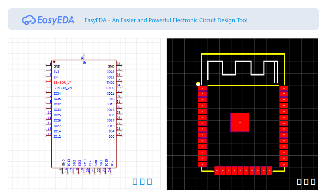325x194 pixels.
Task: Click the leftmost blue square icon under the schematic
Action: coord(135,182)
